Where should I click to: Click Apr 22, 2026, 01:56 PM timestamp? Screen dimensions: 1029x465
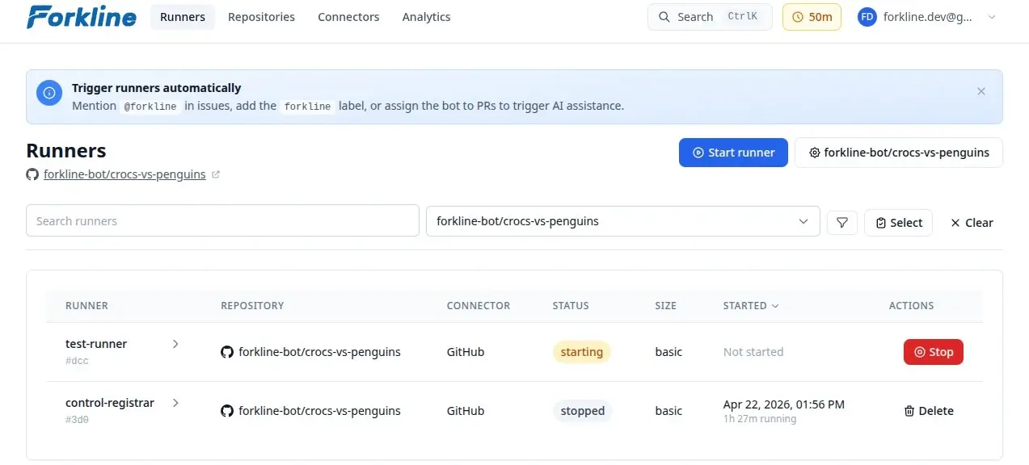point(784,404)
